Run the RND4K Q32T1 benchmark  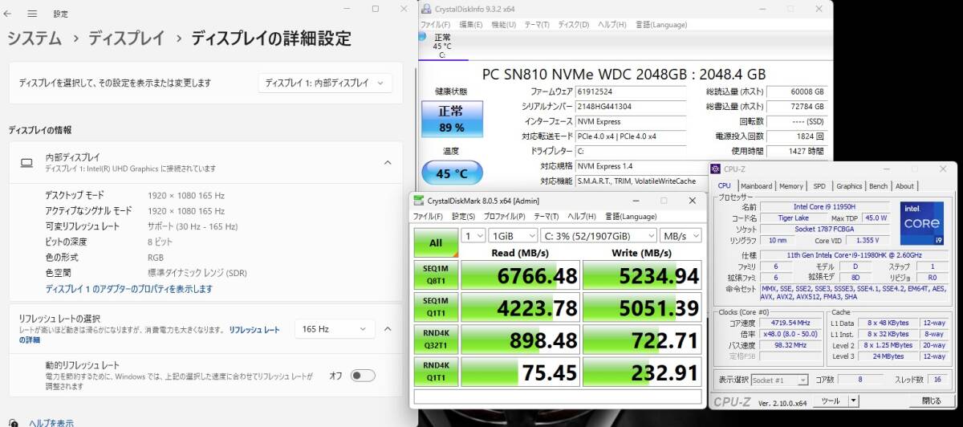(436, 340)
